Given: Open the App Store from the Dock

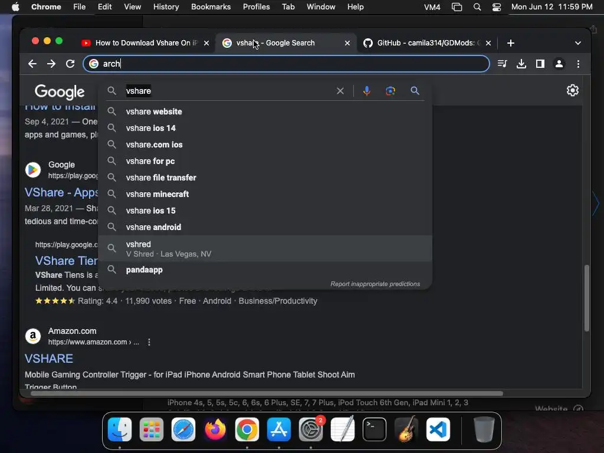Looking at the screenshot, I should [279, 429].
